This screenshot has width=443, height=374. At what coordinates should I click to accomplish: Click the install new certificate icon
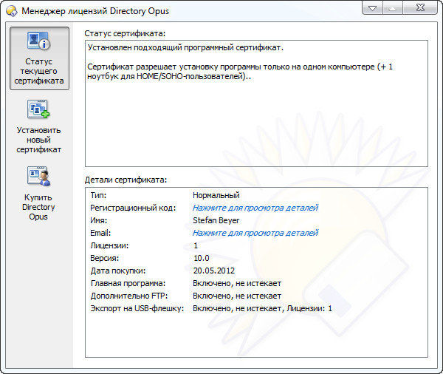39,109
